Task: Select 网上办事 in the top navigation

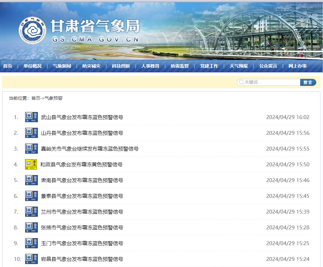Action: pos(298,66)
